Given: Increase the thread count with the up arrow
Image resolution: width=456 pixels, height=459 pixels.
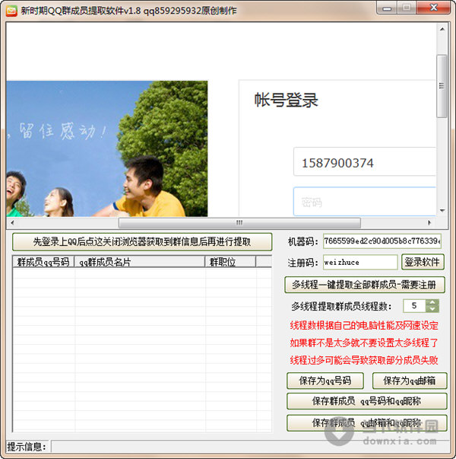Looking at the screenshot, I should pyautogui.click(x=432, y=302).
